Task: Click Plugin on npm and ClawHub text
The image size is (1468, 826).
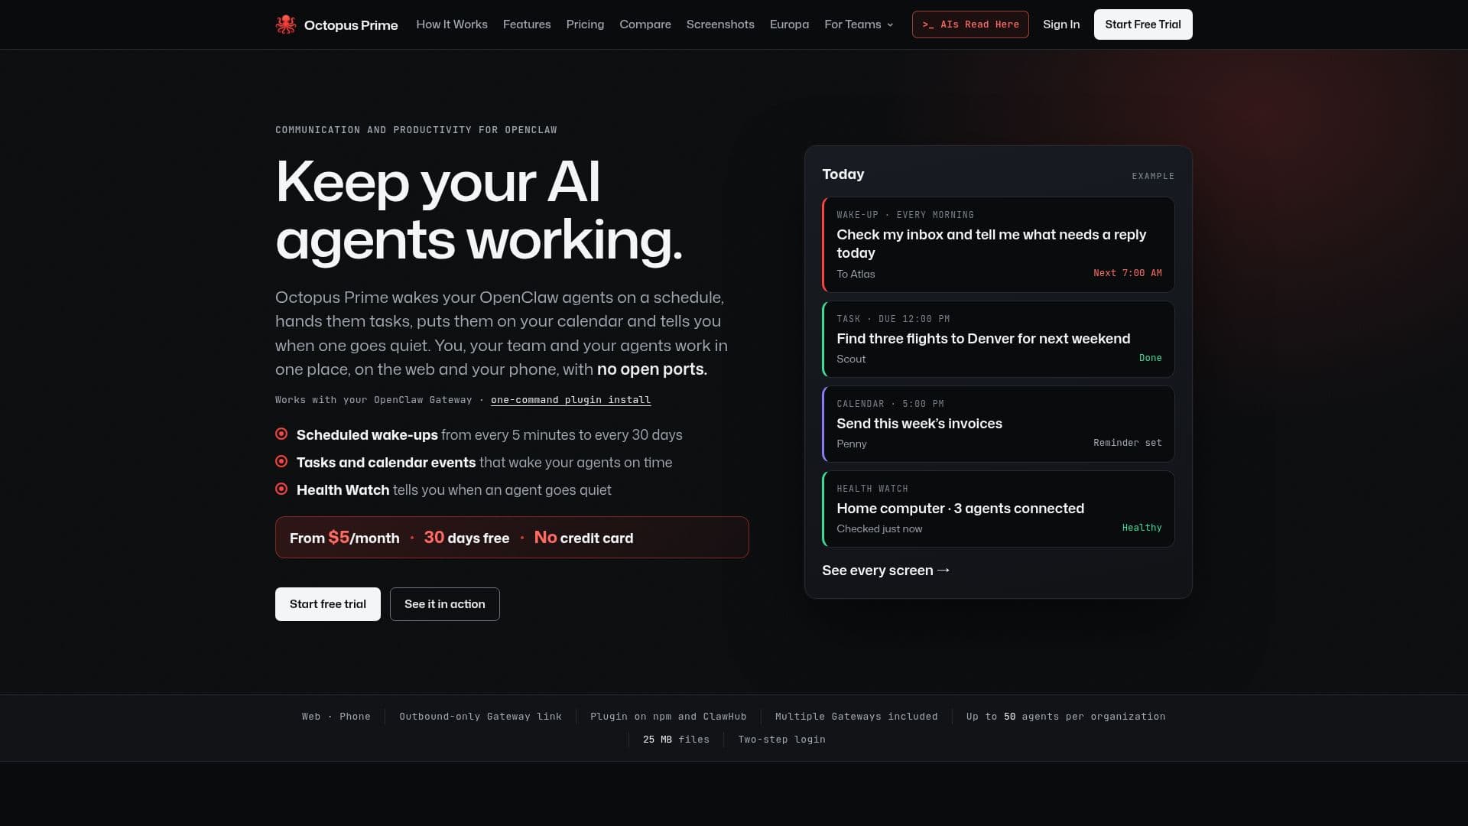Action: [x=668, y=717]
